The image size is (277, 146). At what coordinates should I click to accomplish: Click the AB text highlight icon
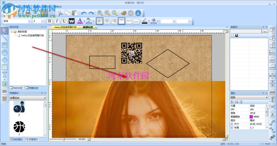(89, 21)
